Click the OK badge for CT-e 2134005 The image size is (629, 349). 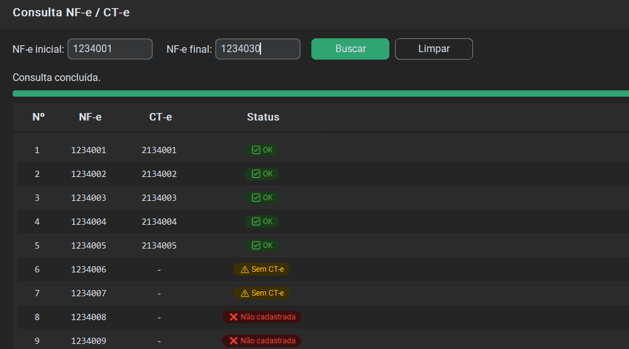point(262,245)
